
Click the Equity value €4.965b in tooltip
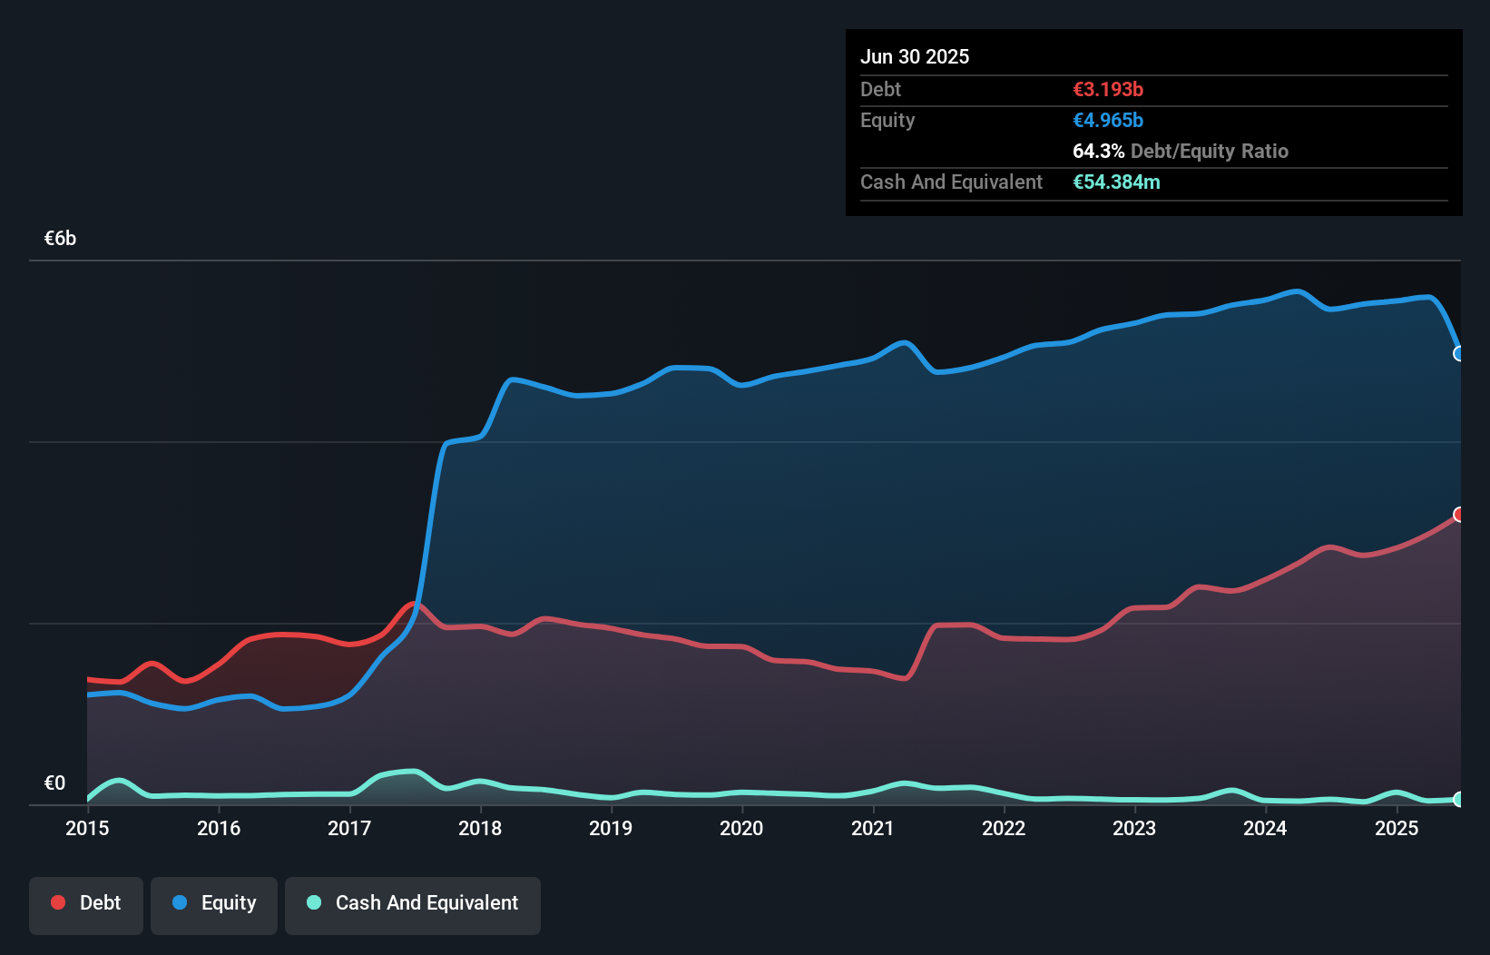(x=1108, y=121)
